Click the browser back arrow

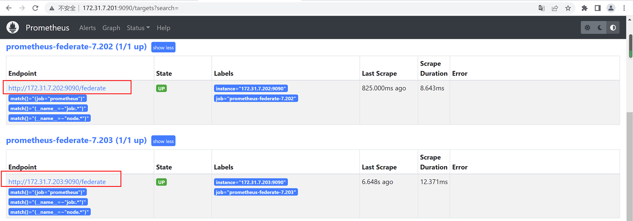[x=9, y=8]
